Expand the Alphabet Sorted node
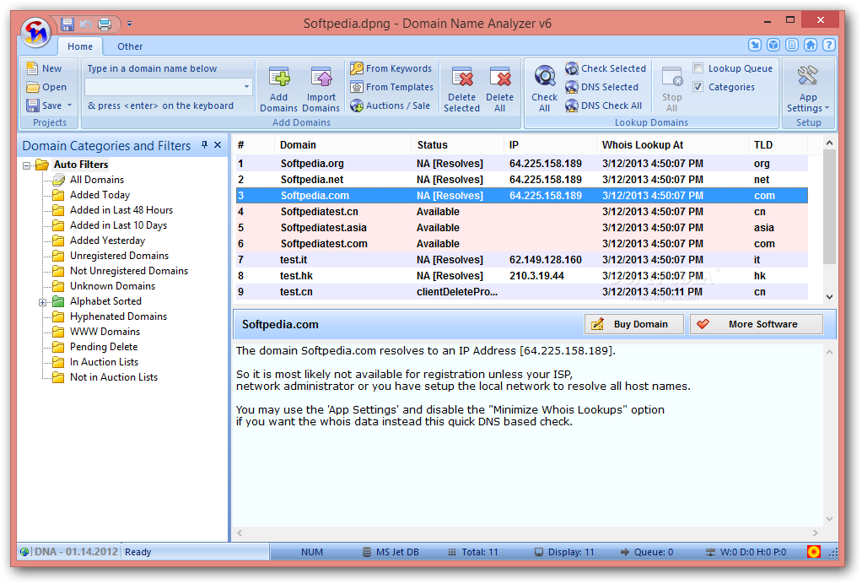The width and height of the screenshot is (862, 584). 42,302
